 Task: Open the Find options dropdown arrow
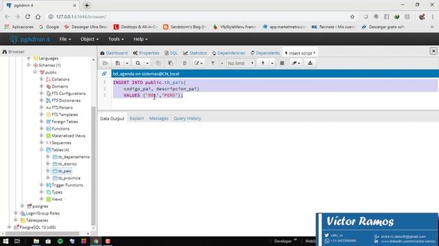click(x=147, y=64)
